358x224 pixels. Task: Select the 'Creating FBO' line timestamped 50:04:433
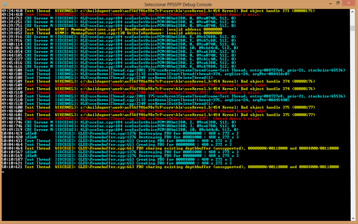pyautogui.click(x=116, y=141)
